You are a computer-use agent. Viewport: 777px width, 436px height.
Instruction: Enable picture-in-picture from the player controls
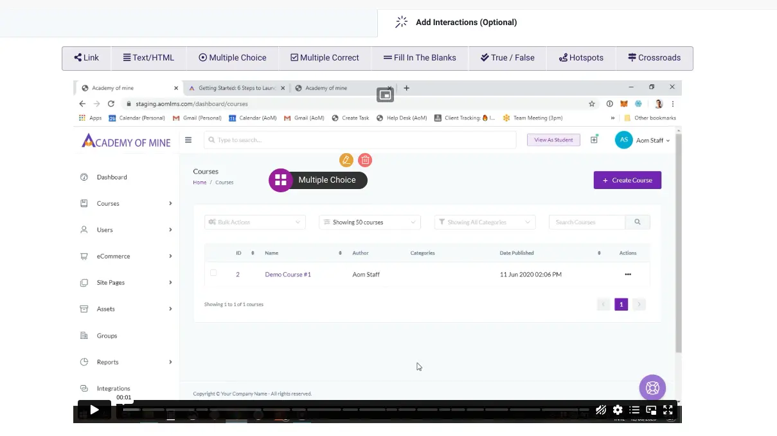pos(650,410)
